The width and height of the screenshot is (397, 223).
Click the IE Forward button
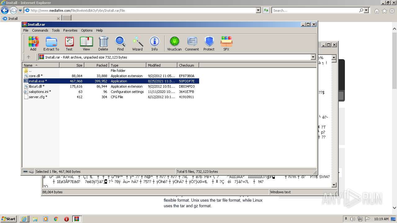[13, 11]
